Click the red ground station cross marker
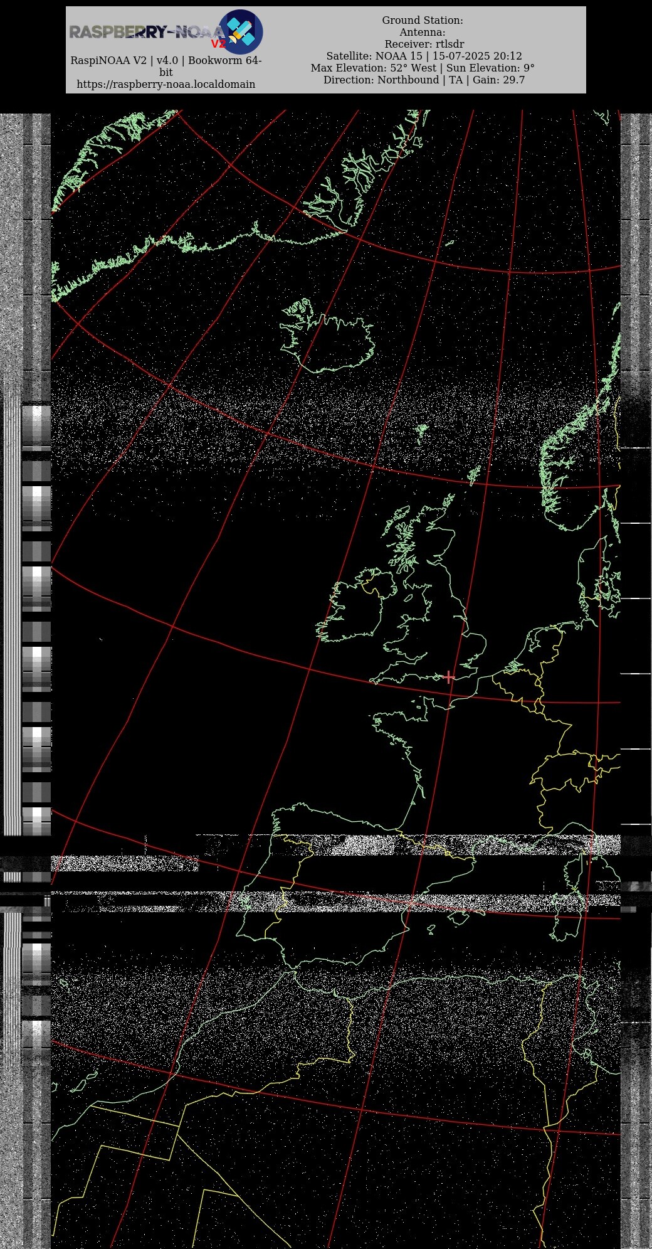 pos(449,677)
